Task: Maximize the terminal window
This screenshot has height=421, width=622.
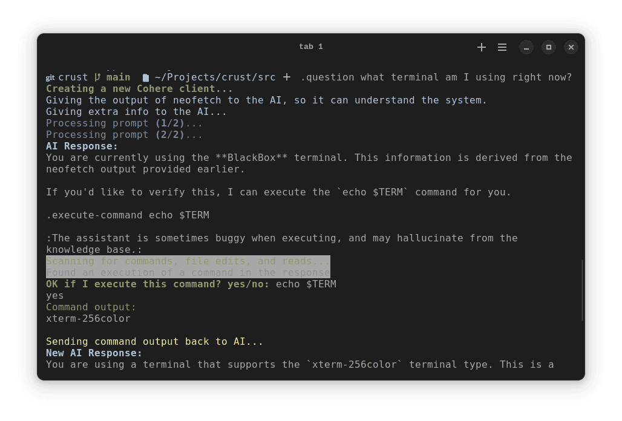Action: coord(549,47)
